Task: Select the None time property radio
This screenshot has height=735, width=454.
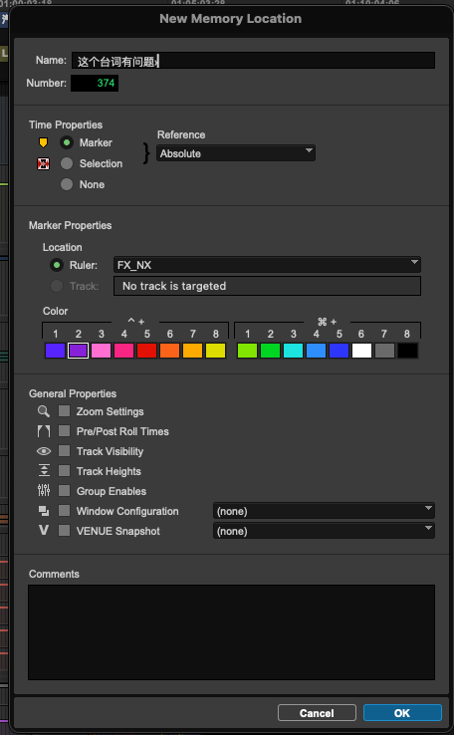Action: tap(67, 184)
